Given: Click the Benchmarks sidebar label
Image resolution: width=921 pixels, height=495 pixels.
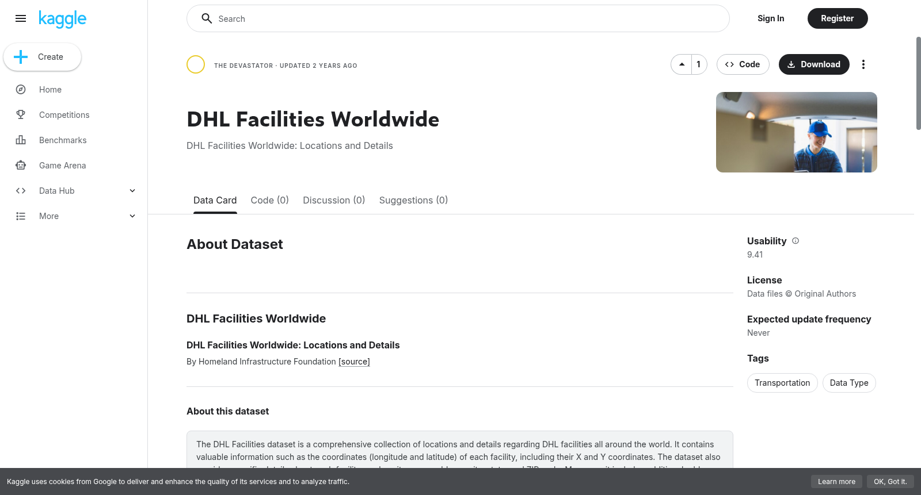Looking at the screenshot, I should (x=63, y=140).
